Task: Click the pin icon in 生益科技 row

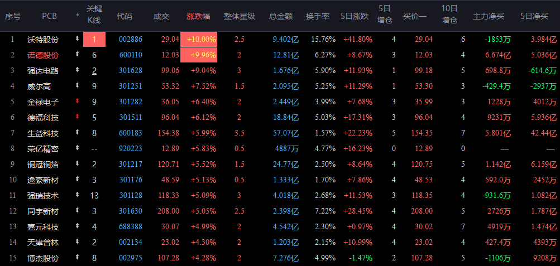Action: [x=77, y=133]
